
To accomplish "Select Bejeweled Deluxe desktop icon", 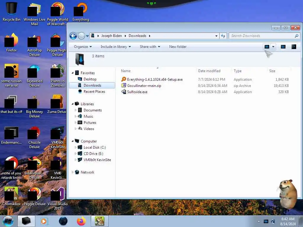I will [34, 76].
